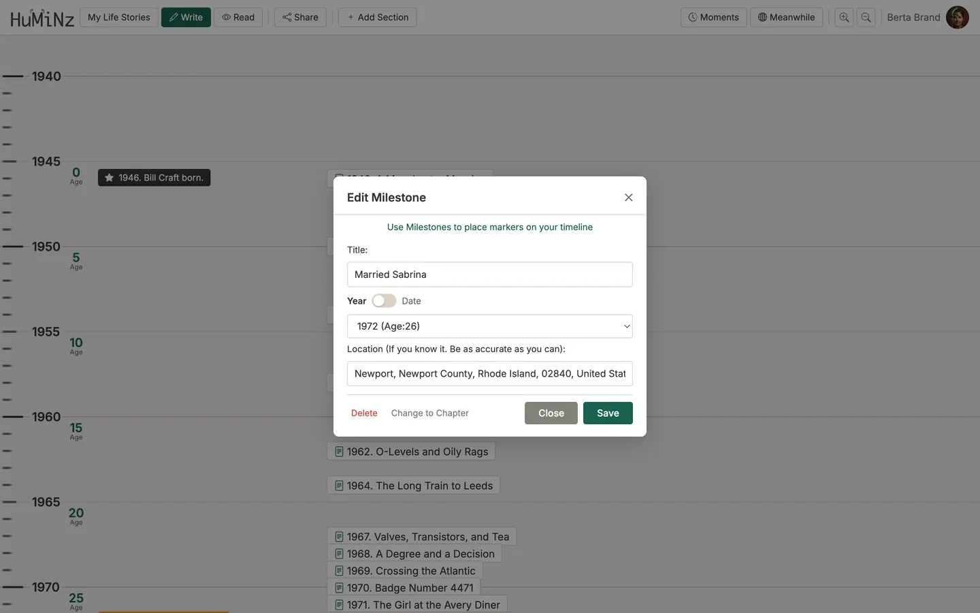The height and width of the screenshot is (613, 980).
Task: Click the gray Close button
Action: 551,413
